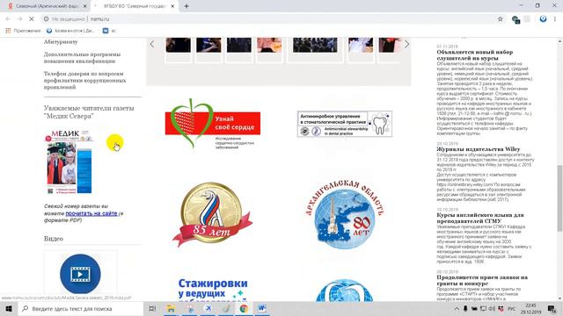Stop loading the page with X button
Screen dimensions: 563x316
(x=32, y=19)
